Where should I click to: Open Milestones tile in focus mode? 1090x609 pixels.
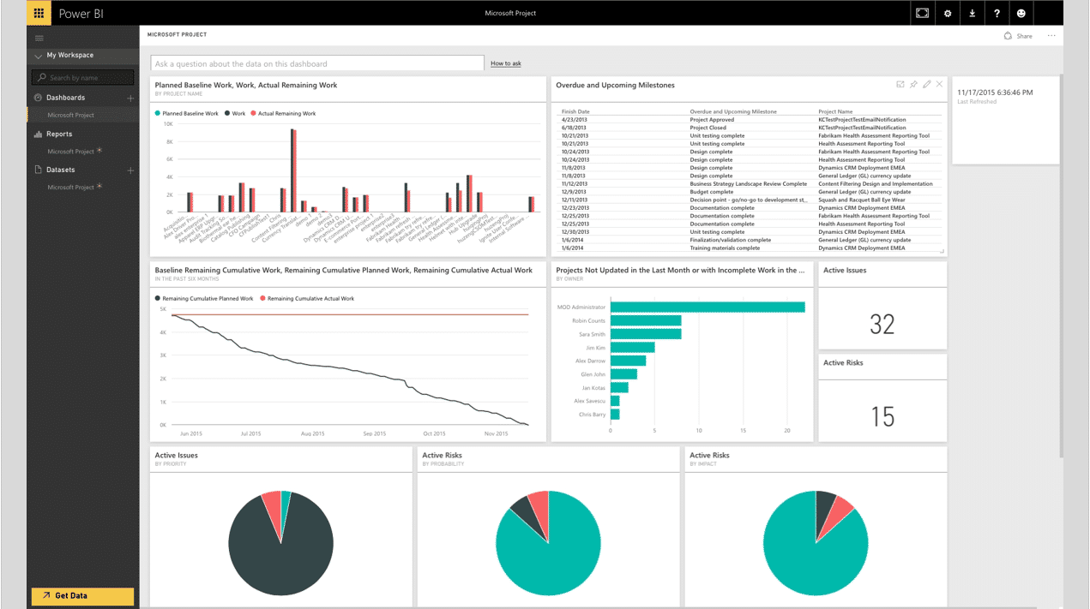[900, 85]
